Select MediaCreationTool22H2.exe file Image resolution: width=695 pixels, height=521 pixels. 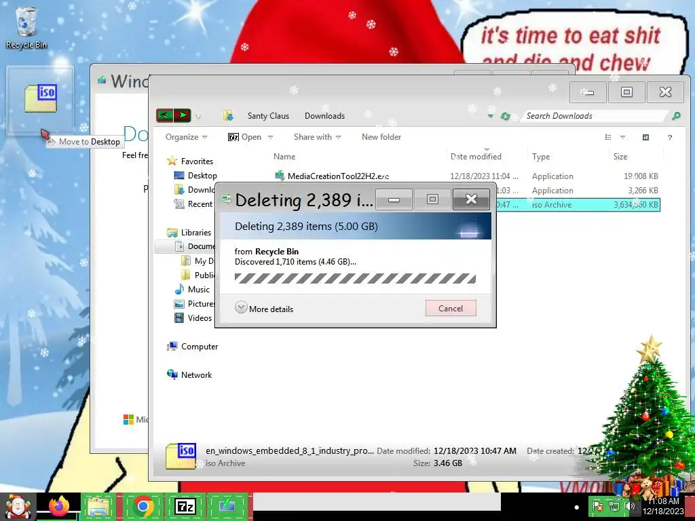coord(338,176)
